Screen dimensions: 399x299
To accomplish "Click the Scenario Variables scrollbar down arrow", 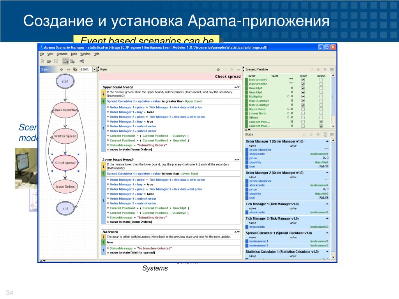I will (x=333, y=126).
